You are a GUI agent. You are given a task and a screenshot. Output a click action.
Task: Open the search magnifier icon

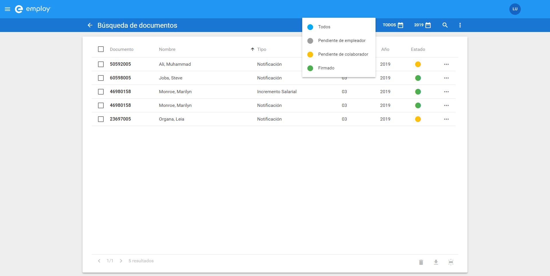pos(445,25)
